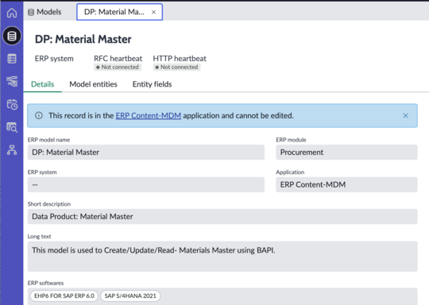Click the ERP model name field
The height and width of the screenshot is (305, 429).
(x=146, y=152)
